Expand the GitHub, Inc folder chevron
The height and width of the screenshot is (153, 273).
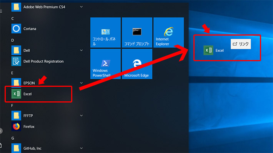(x=81, y=148)
